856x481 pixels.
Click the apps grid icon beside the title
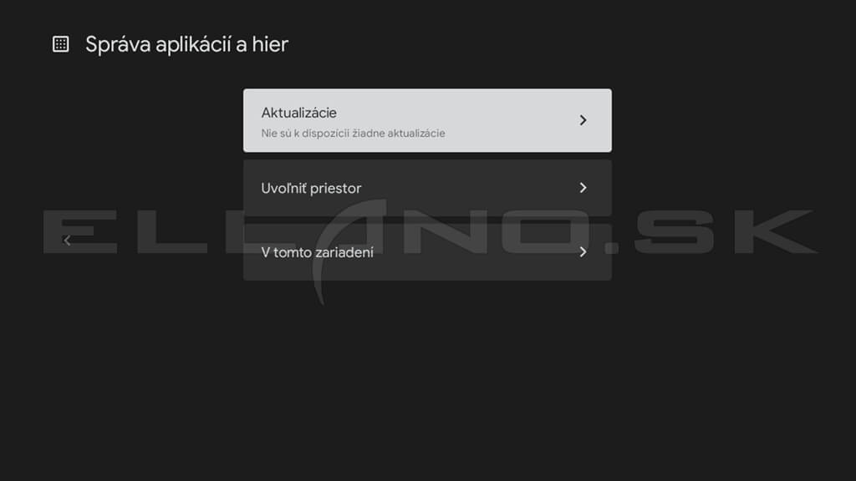pyautogui.click(x=60, y=44)
